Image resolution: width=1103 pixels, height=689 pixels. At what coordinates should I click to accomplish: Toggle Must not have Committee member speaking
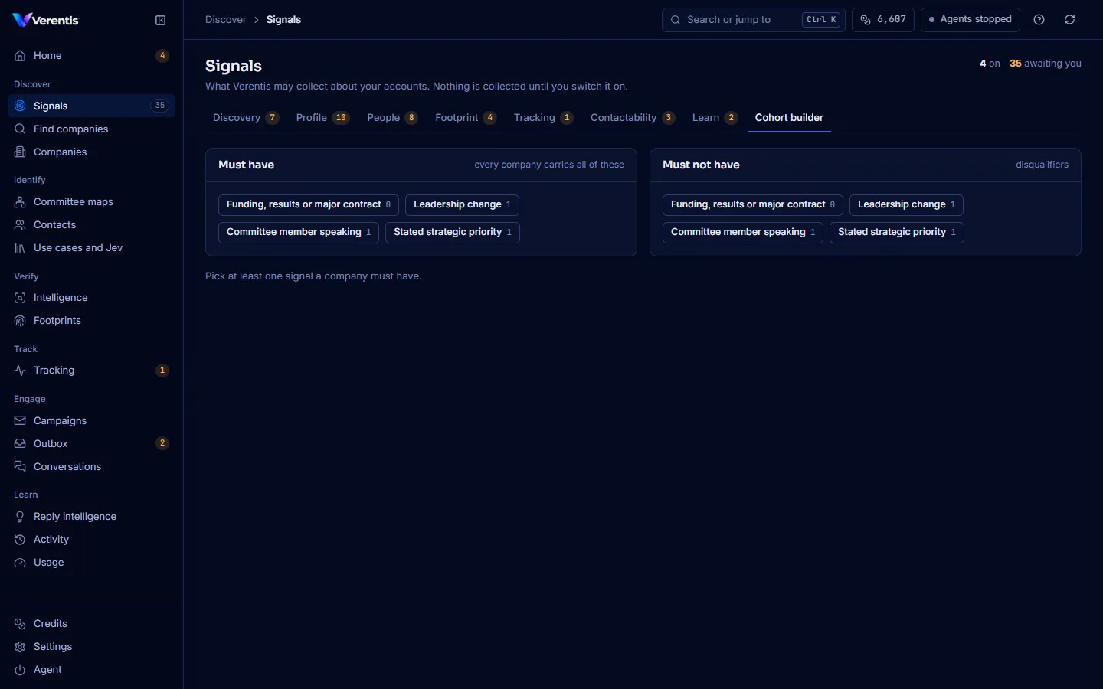pyautogui.click(x=743, y=233)
